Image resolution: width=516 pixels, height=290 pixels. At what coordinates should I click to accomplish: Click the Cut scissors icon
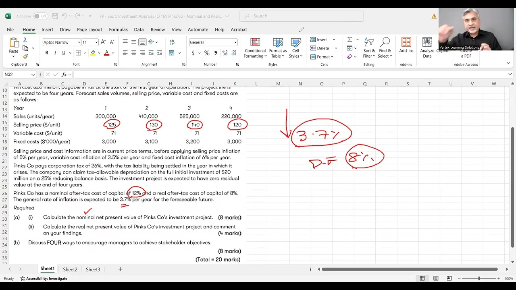click(25, 40)
